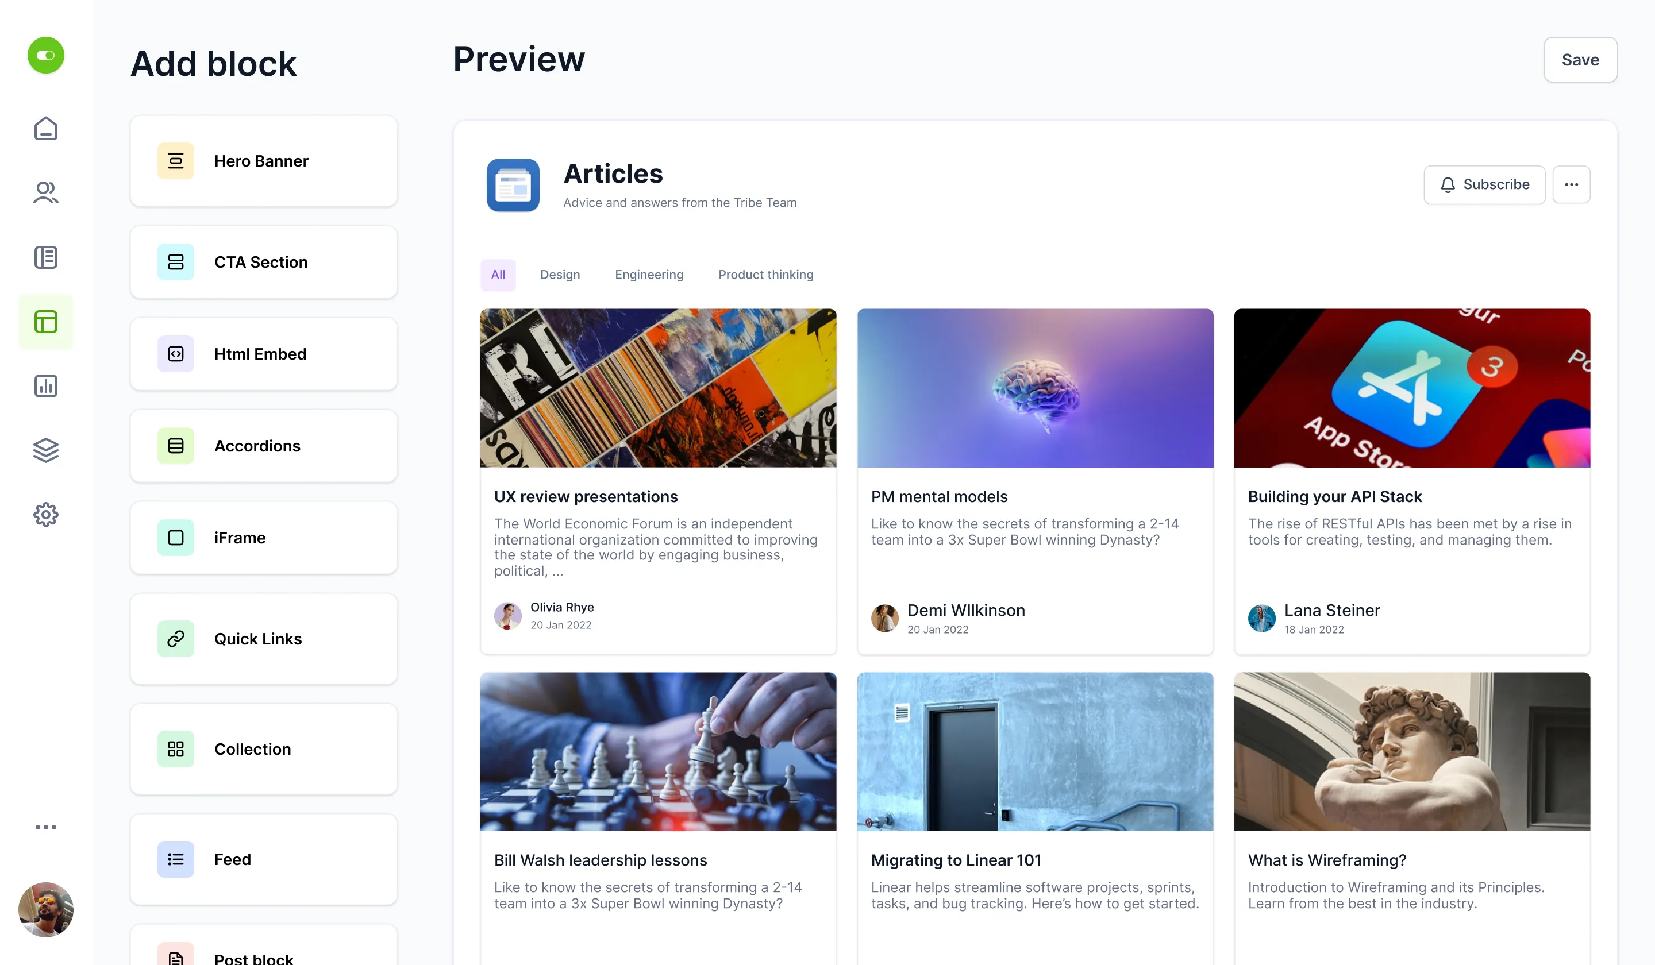Viewport: 1655px width, 965px height.
Task: Click the Layers/Stack icon in sidebar
Action: [x=46, y=450]
